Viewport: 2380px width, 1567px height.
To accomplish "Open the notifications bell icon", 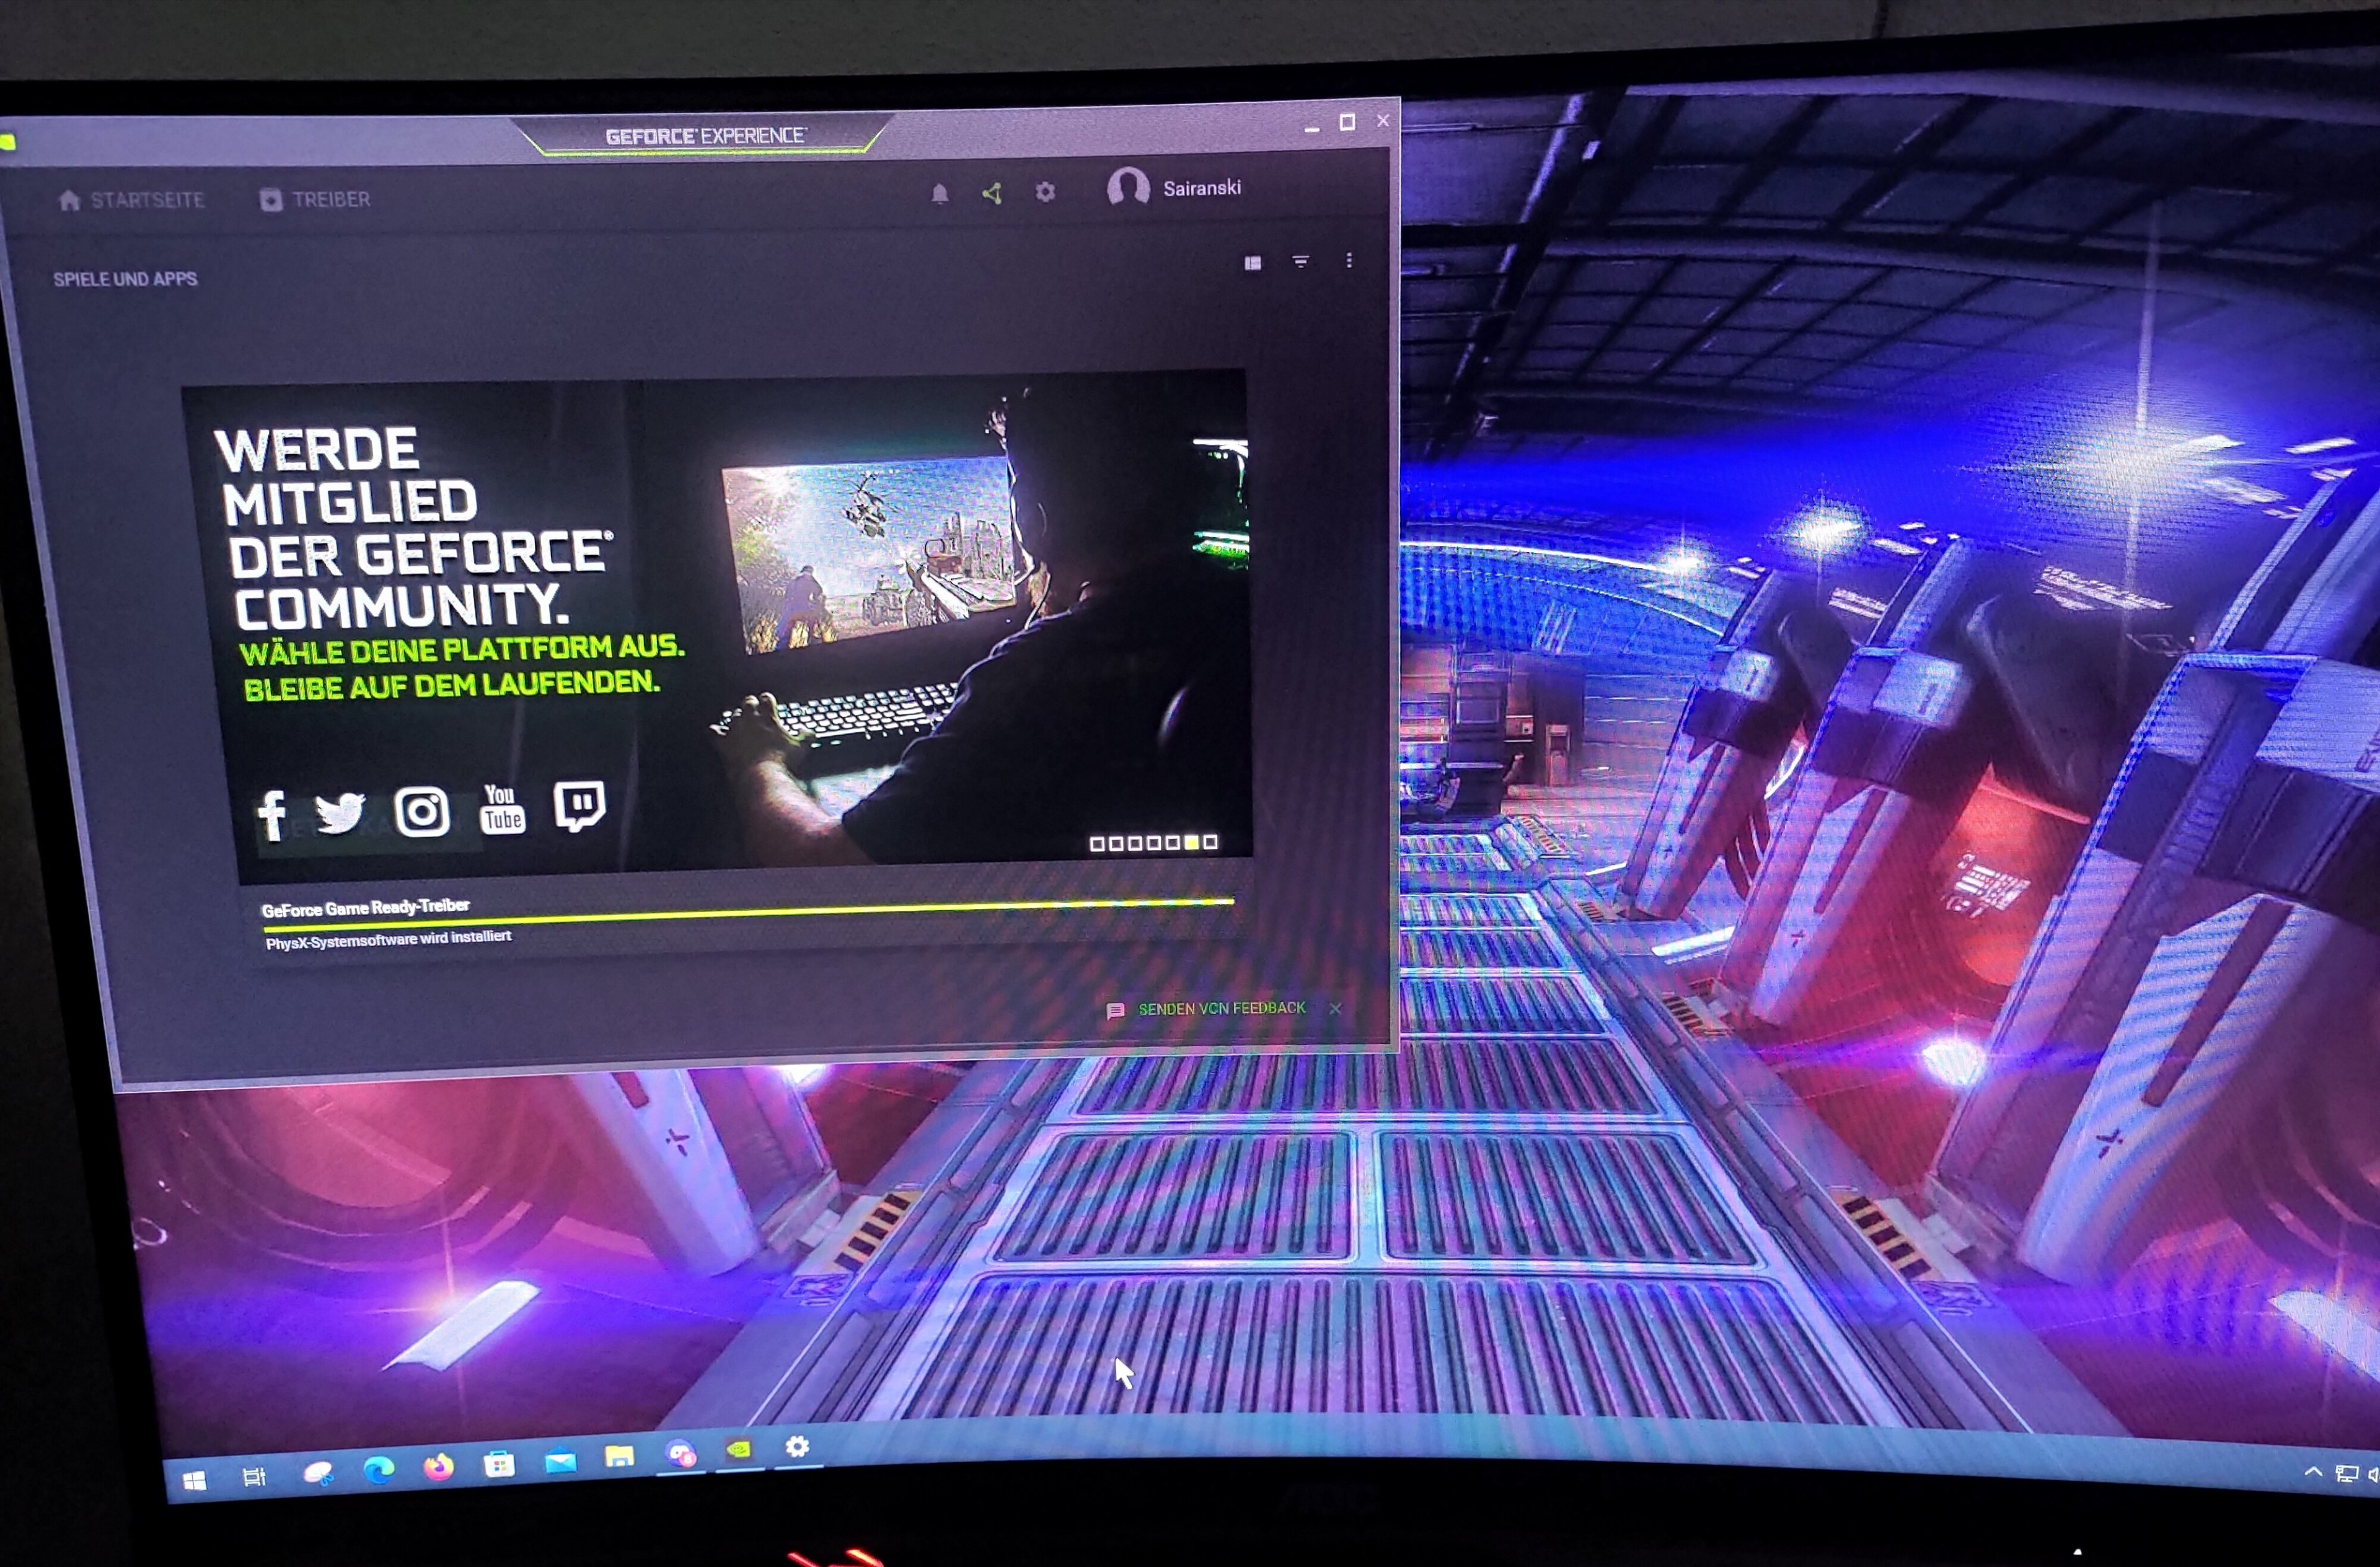I will click(x=939, y=193).
